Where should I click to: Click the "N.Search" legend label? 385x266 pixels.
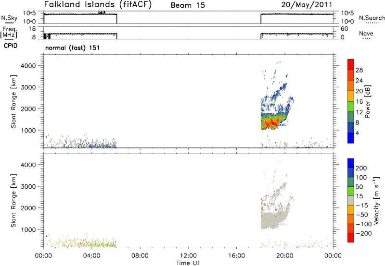coord(372,18)
